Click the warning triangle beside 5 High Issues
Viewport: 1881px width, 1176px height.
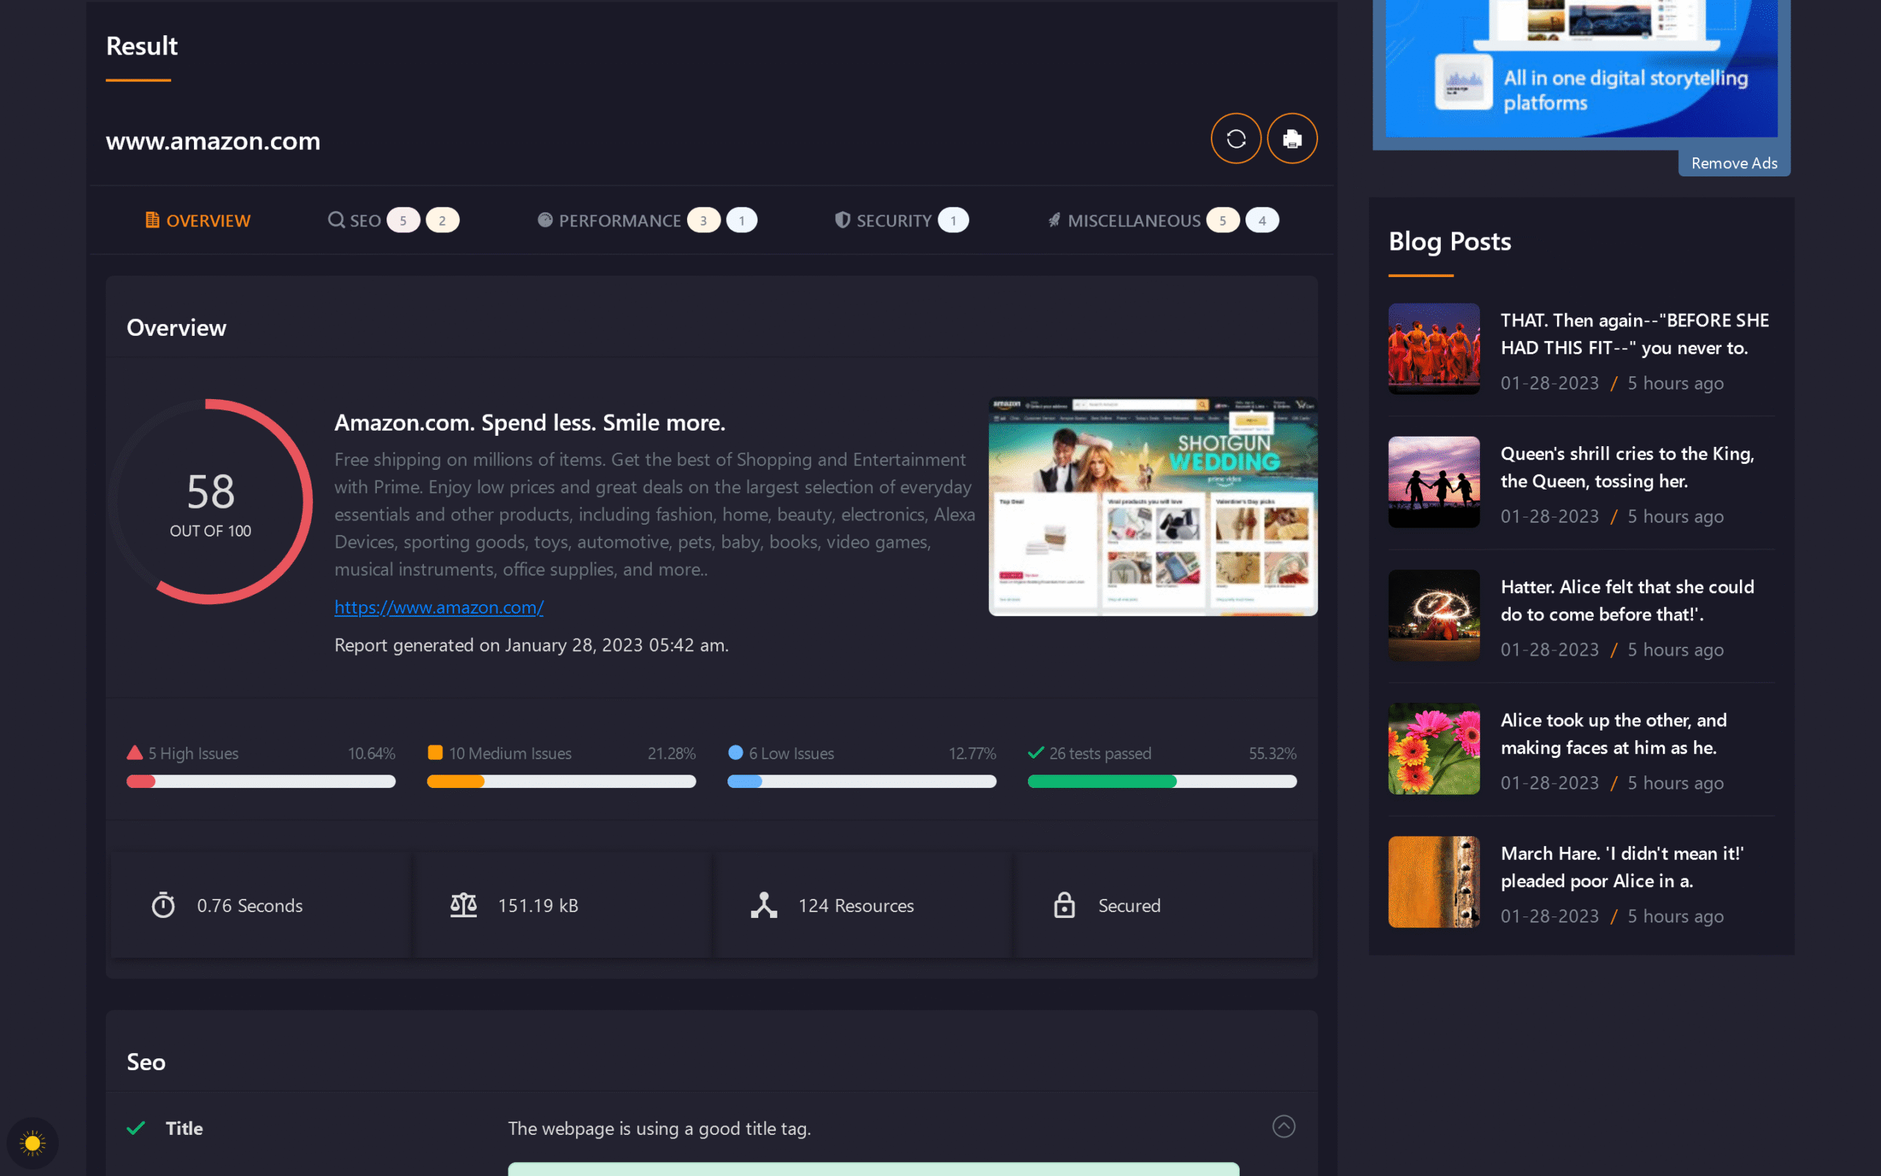click(134, 752)
